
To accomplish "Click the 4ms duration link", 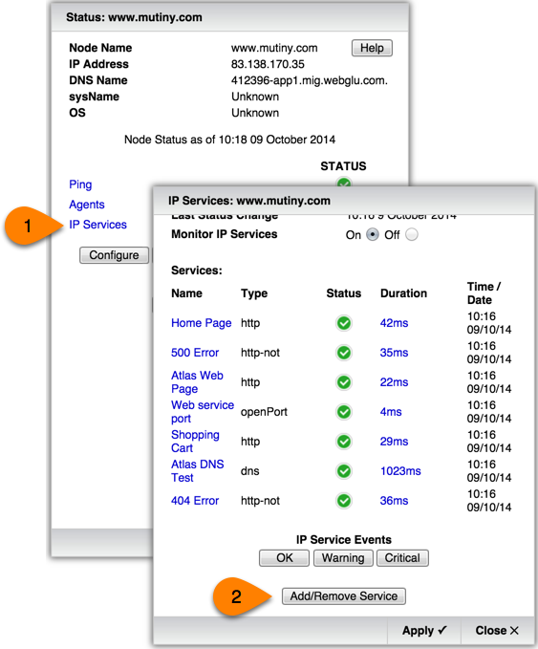I will click(391, 412).
